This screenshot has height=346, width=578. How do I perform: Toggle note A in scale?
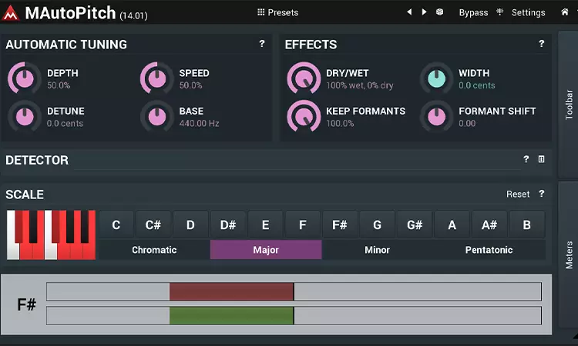[x=452, y=225]
